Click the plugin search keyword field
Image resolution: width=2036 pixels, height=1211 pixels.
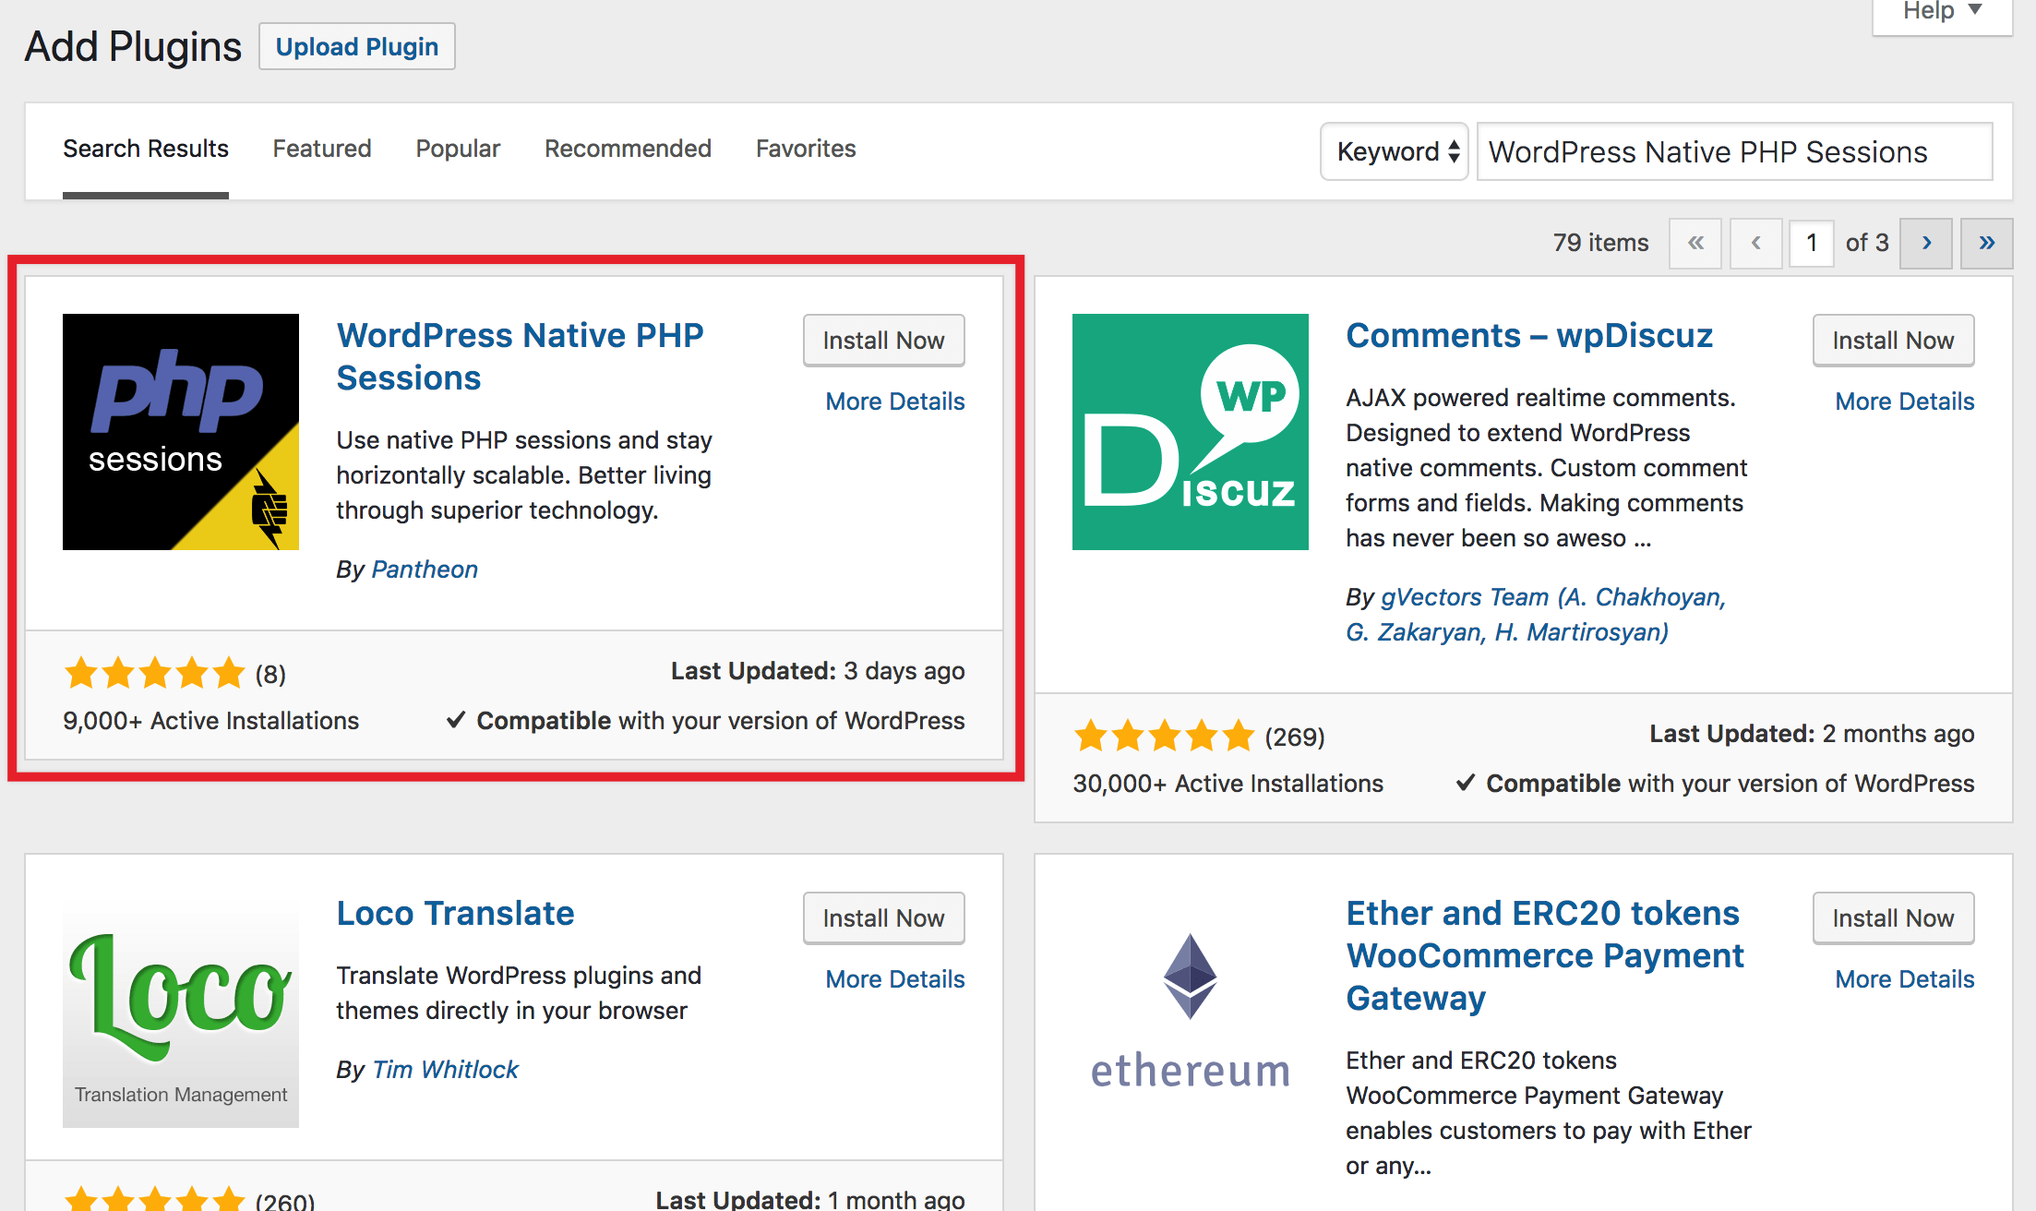[1733, 151]
